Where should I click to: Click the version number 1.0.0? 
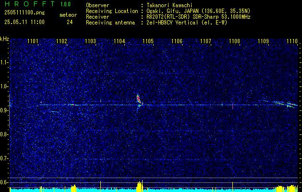point(65,4)
